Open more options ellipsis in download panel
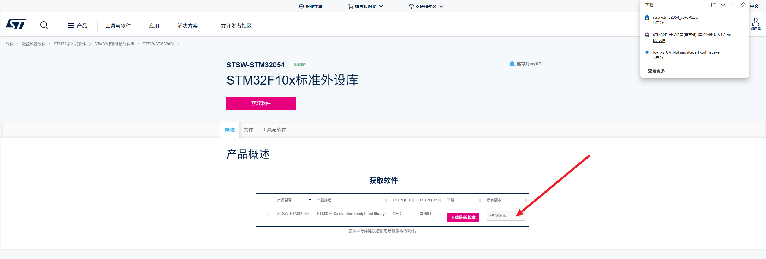 (733, 5)
